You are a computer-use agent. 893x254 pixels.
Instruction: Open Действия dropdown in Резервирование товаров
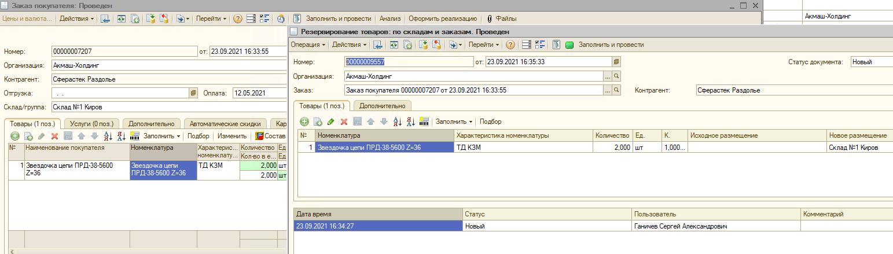point(350,45)
